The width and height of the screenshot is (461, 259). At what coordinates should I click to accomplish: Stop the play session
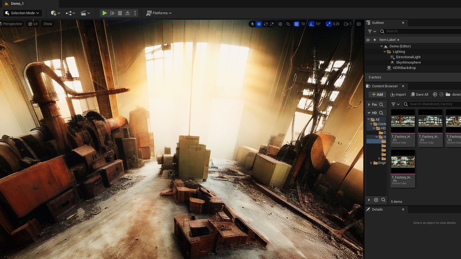point(120,13)
